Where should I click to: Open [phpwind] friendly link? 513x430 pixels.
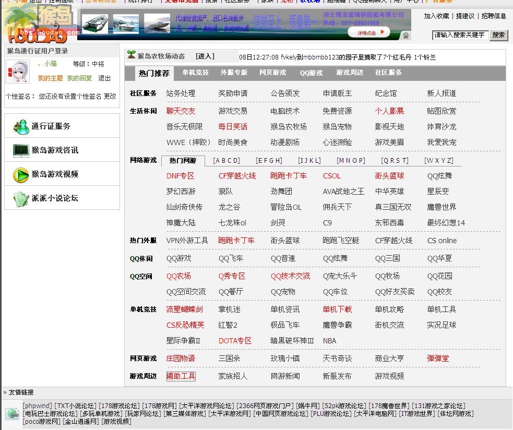pos(37,406)
